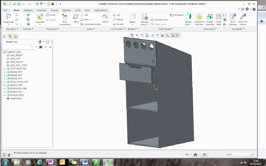Screen dimensions: 266x166
Task: Activate the Drag Components tool
Action: [x=64, y=18]
